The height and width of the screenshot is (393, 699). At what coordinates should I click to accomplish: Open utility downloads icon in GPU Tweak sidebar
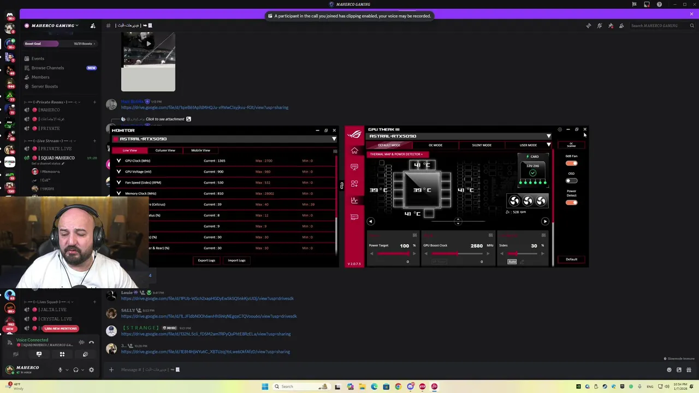[354, 183]
